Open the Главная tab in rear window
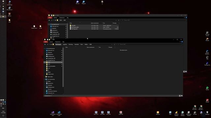The width and height of the screenshot is (211, 118). tap(55, 17)
